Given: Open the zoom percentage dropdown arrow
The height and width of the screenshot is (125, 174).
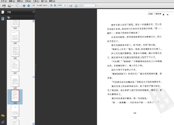Looking at the screenshot, I should 65,5.
